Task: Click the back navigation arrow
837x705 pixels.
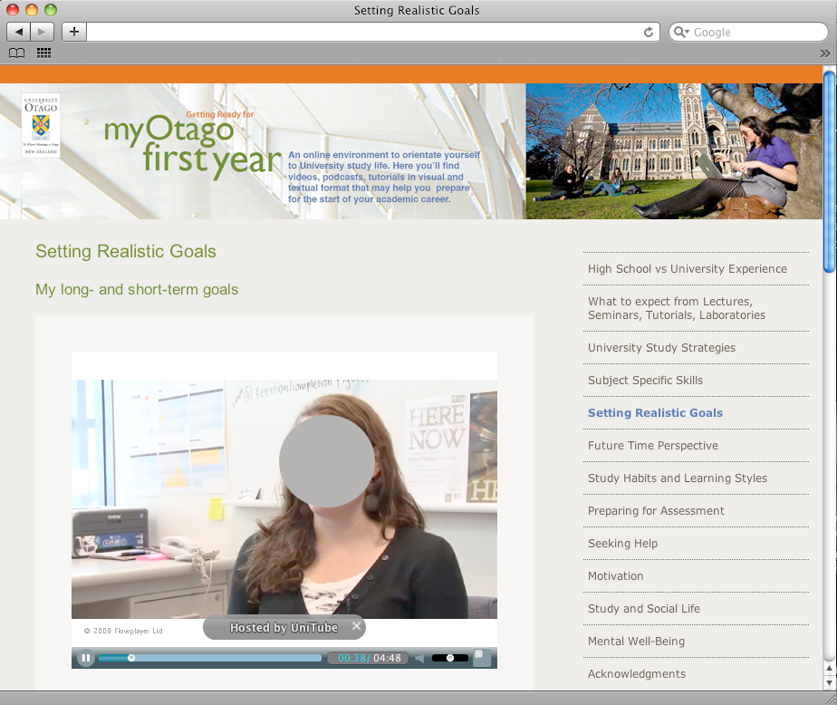Action: 16,32
